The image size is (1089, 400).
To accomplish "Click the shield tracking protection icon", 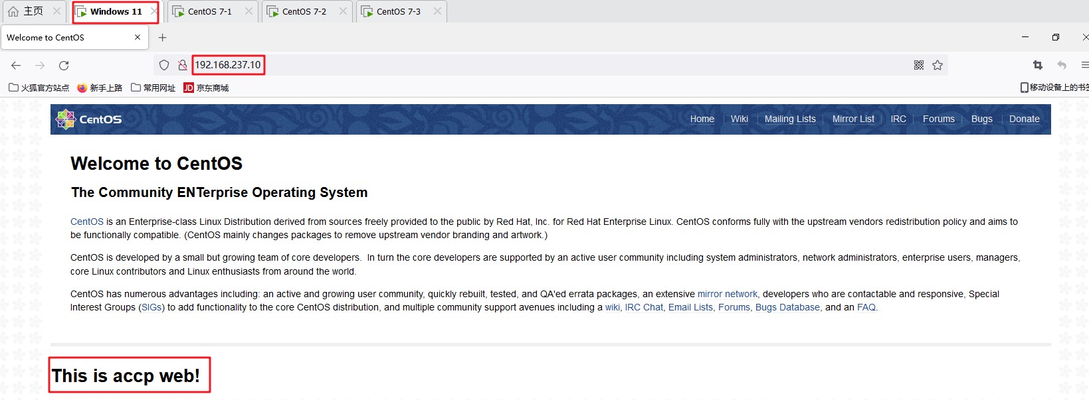I will coord(164,65).
